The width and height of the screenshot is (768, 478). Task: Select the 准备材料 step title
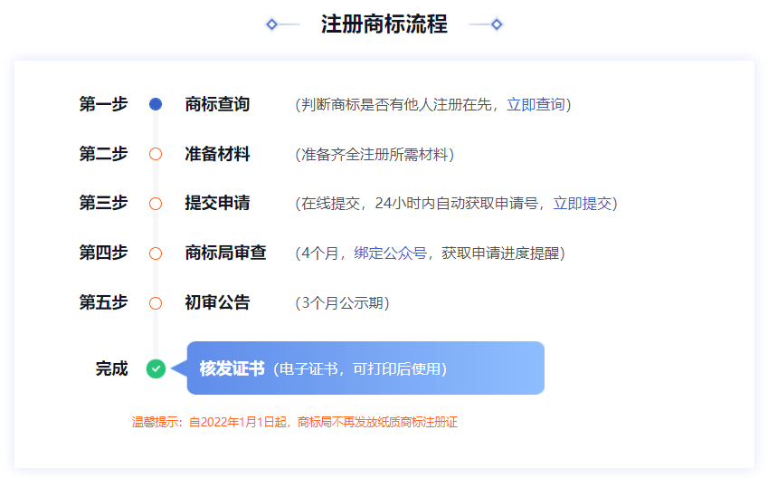[217, 155]
